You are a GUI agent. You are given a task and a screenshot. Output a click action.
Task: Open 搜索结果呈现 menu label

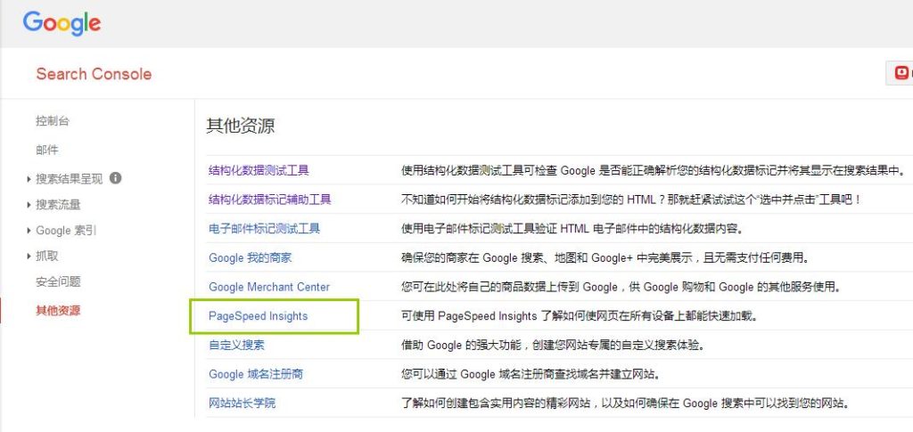(70, 179)
